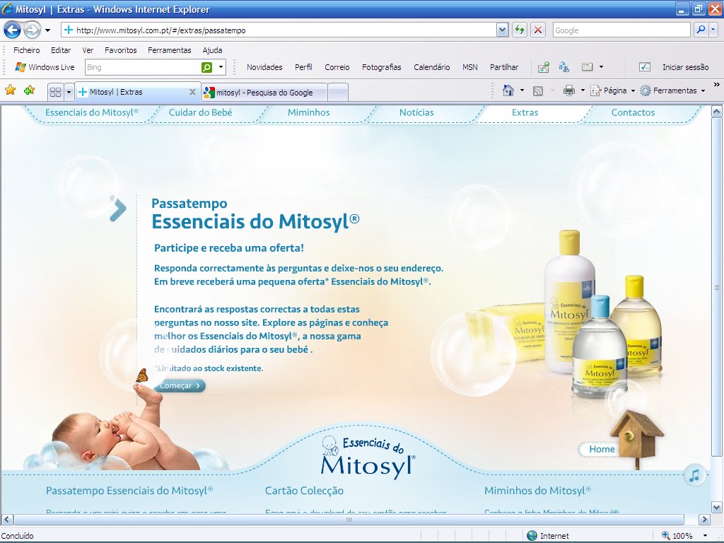Click the red Stop loading icon
The image size is (724, 543).
pos(538,30)
